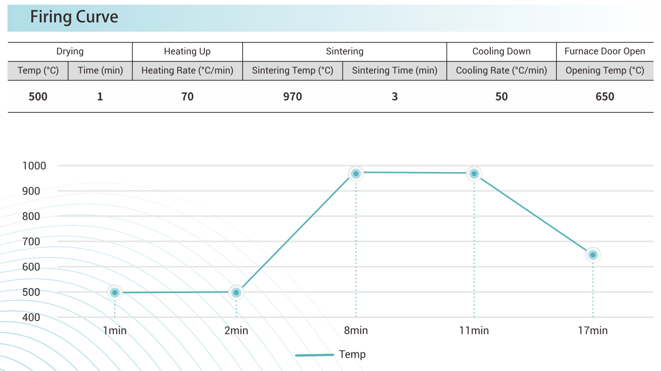Click the 1000 y-axis label

point(34,166)
